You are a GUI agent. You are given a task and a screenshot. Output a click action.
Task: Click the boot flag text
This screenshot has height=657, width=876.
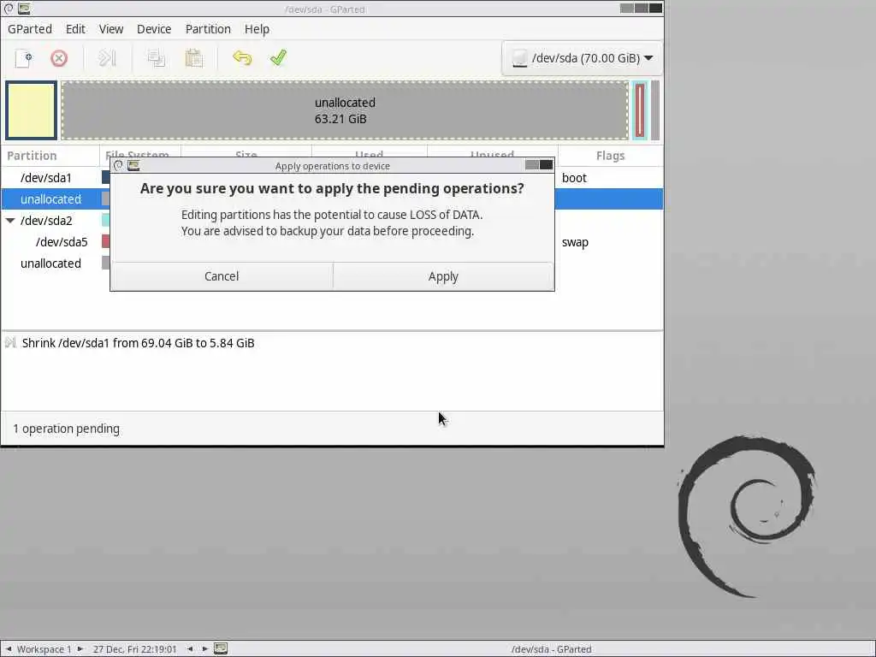pos(574,178)
